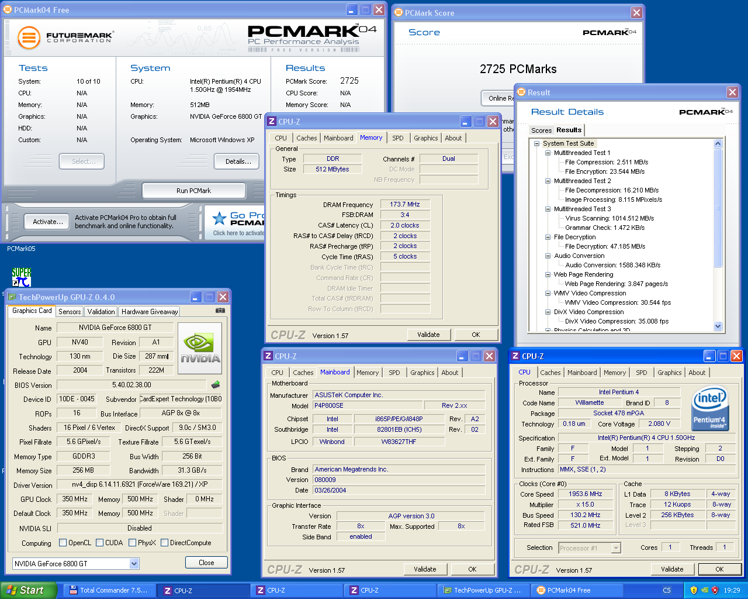The width and height of the screenshot is (748, 599).
Task: Click the NVIDIA logo in GPU-Z
Action: click(x=200, y=348)
